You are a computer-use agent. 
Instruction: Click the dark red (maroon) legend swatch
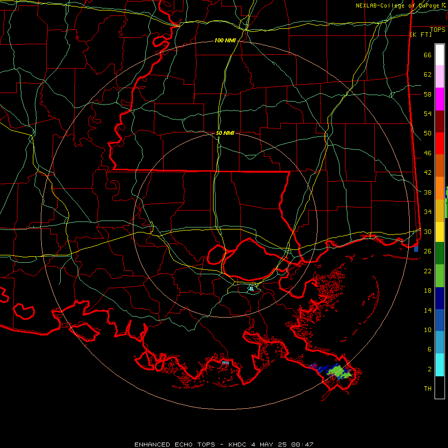[440, 121]
